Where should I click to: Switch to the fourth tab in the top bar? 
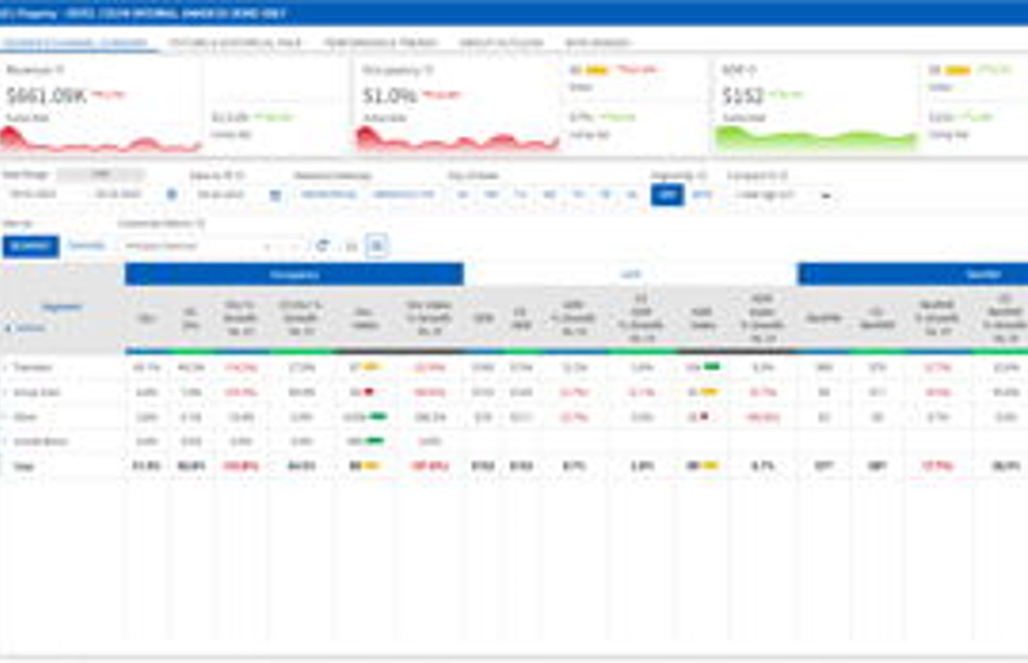click(501, 43)
